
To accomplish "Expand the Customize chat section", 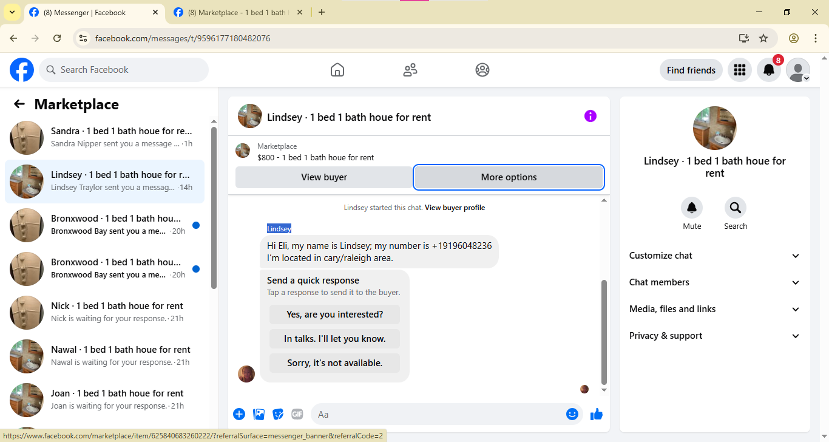I will 715,256.
